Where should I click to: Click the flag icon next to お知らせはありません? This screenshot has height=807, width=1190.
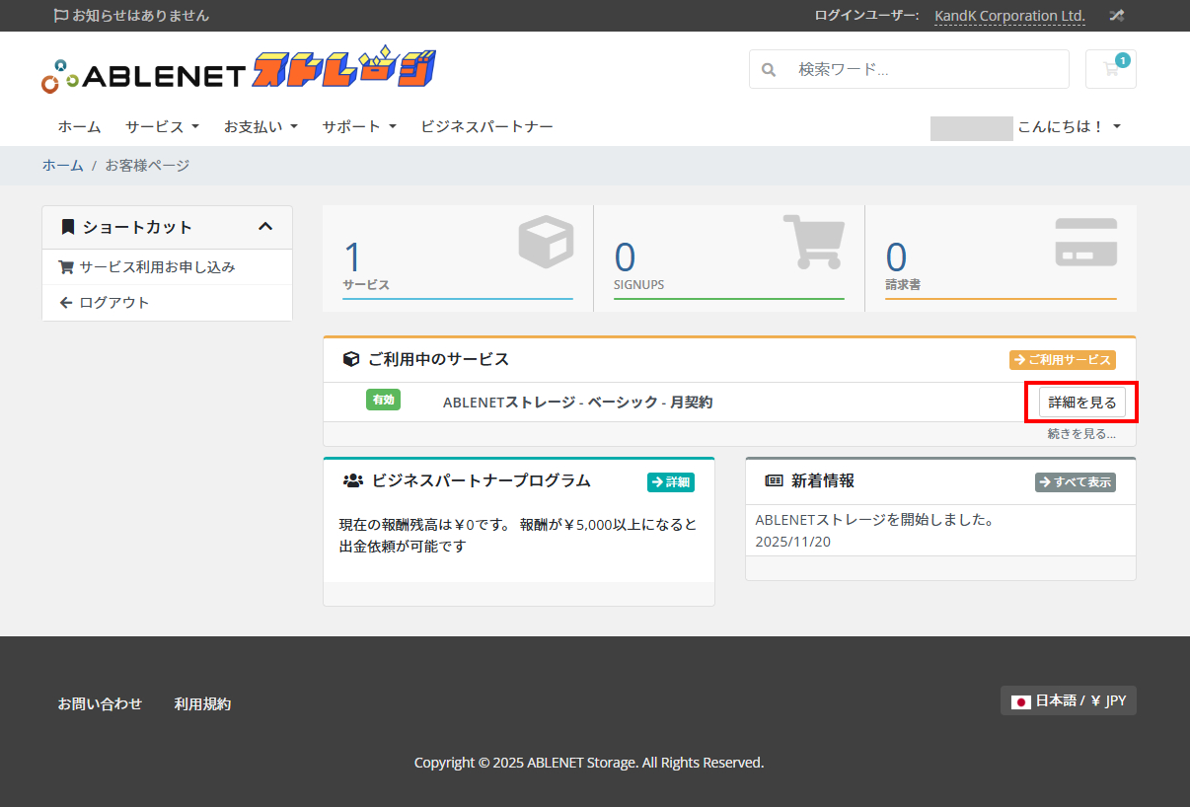pyautogui.click(x=60, y=16)
